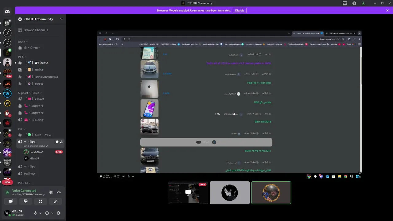Click the red LIVE badge in channel list

click(59, 152)
